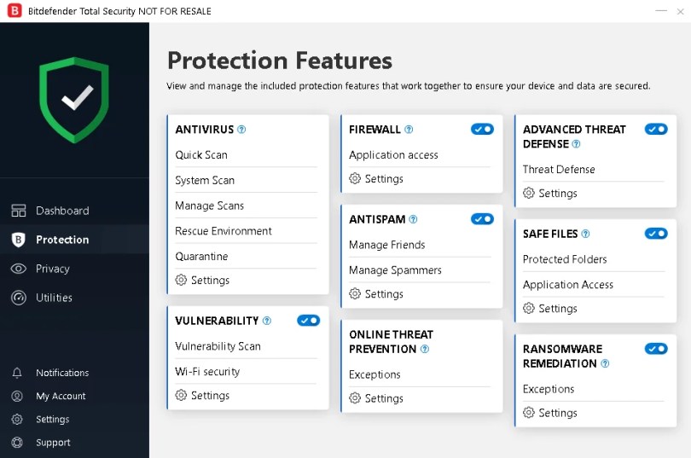691x458 pixels.
Task: Click the Safe Files help icon
Action: tap(585, 234)
